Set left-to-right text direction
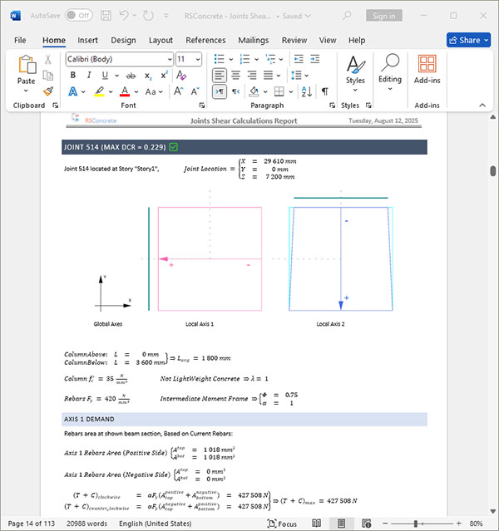This screenshot has height=531, width=499. (x=220, y=91)
